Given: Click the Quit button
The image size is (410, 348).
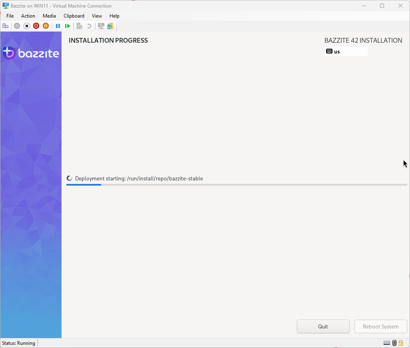Looking at the screenshot, I should [323, 326].
